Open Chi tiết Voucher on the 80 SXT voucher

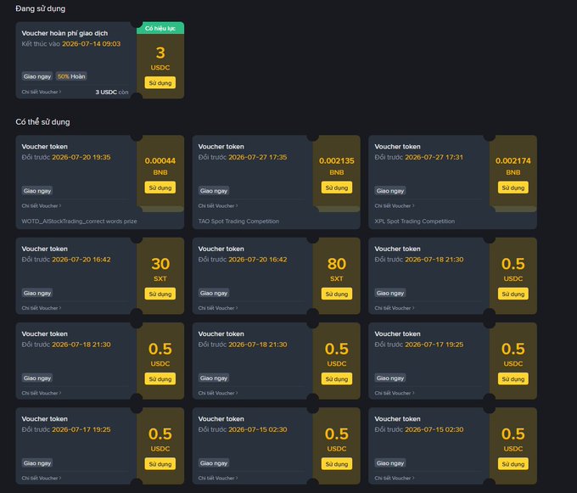218,308
